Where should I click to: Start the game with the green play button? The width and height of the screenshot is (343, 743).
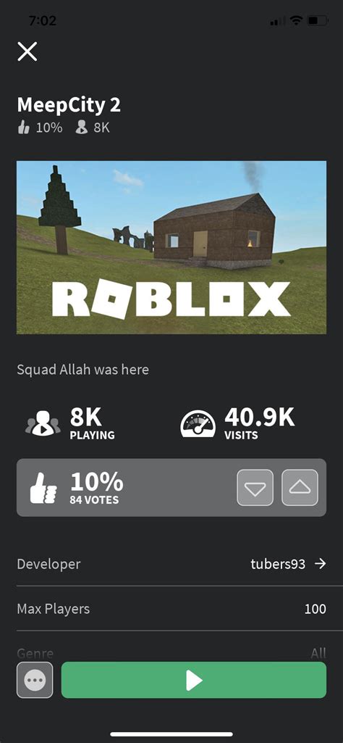tap(194, 680)
